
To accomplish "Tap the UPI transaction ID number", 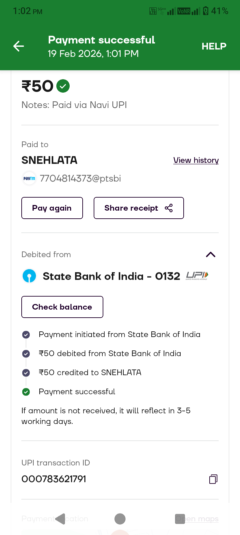I will (54, 479).
